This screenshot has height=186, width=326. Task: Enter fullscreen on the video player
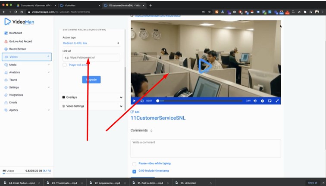(277, 101)
